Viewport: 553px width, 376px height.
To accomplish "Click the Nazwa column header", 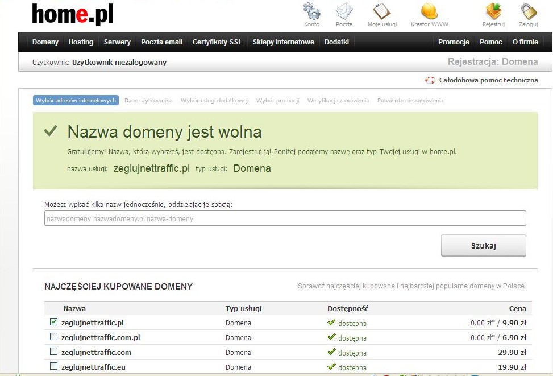I will 74,308.
